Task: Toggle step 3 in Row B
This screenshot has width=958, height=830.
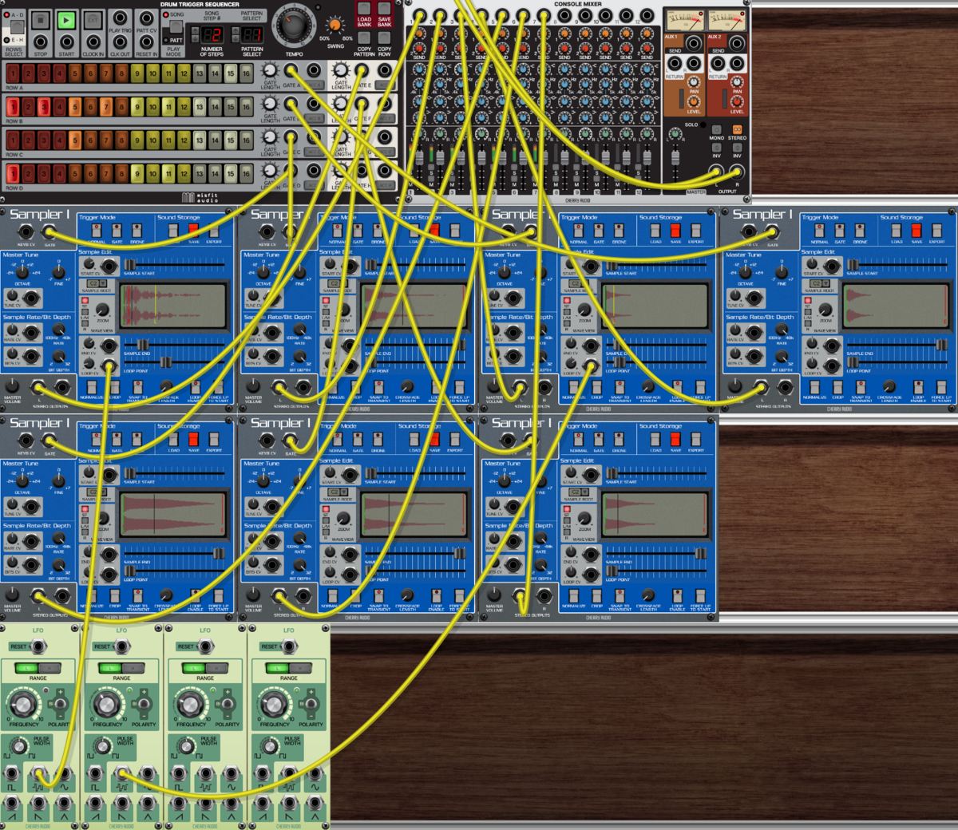Action: tap(44, 107)
